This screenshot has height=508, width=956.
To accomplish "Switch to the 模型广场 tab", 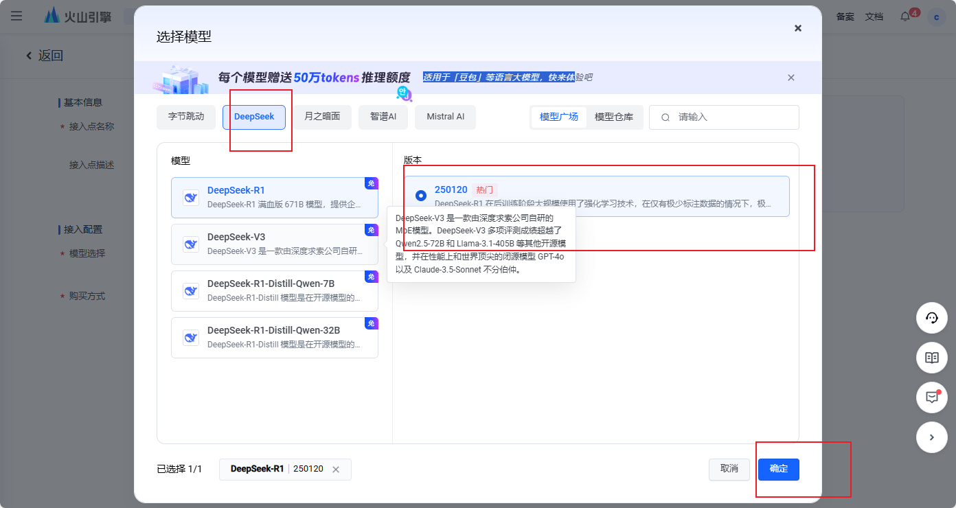I will (559, 117).
